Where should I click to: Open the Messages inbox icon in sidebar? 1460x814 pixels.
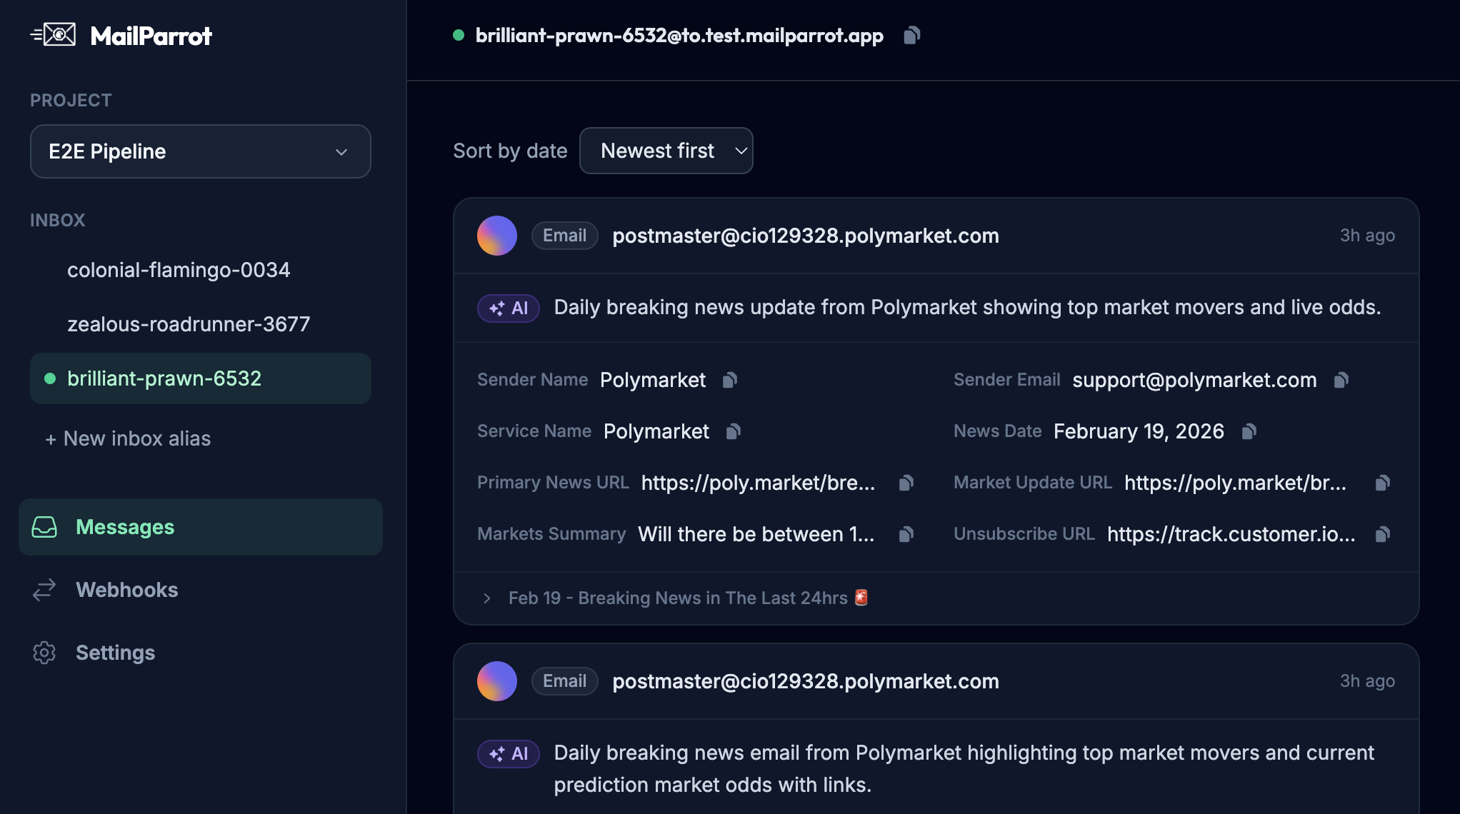(x=44, y=527)
